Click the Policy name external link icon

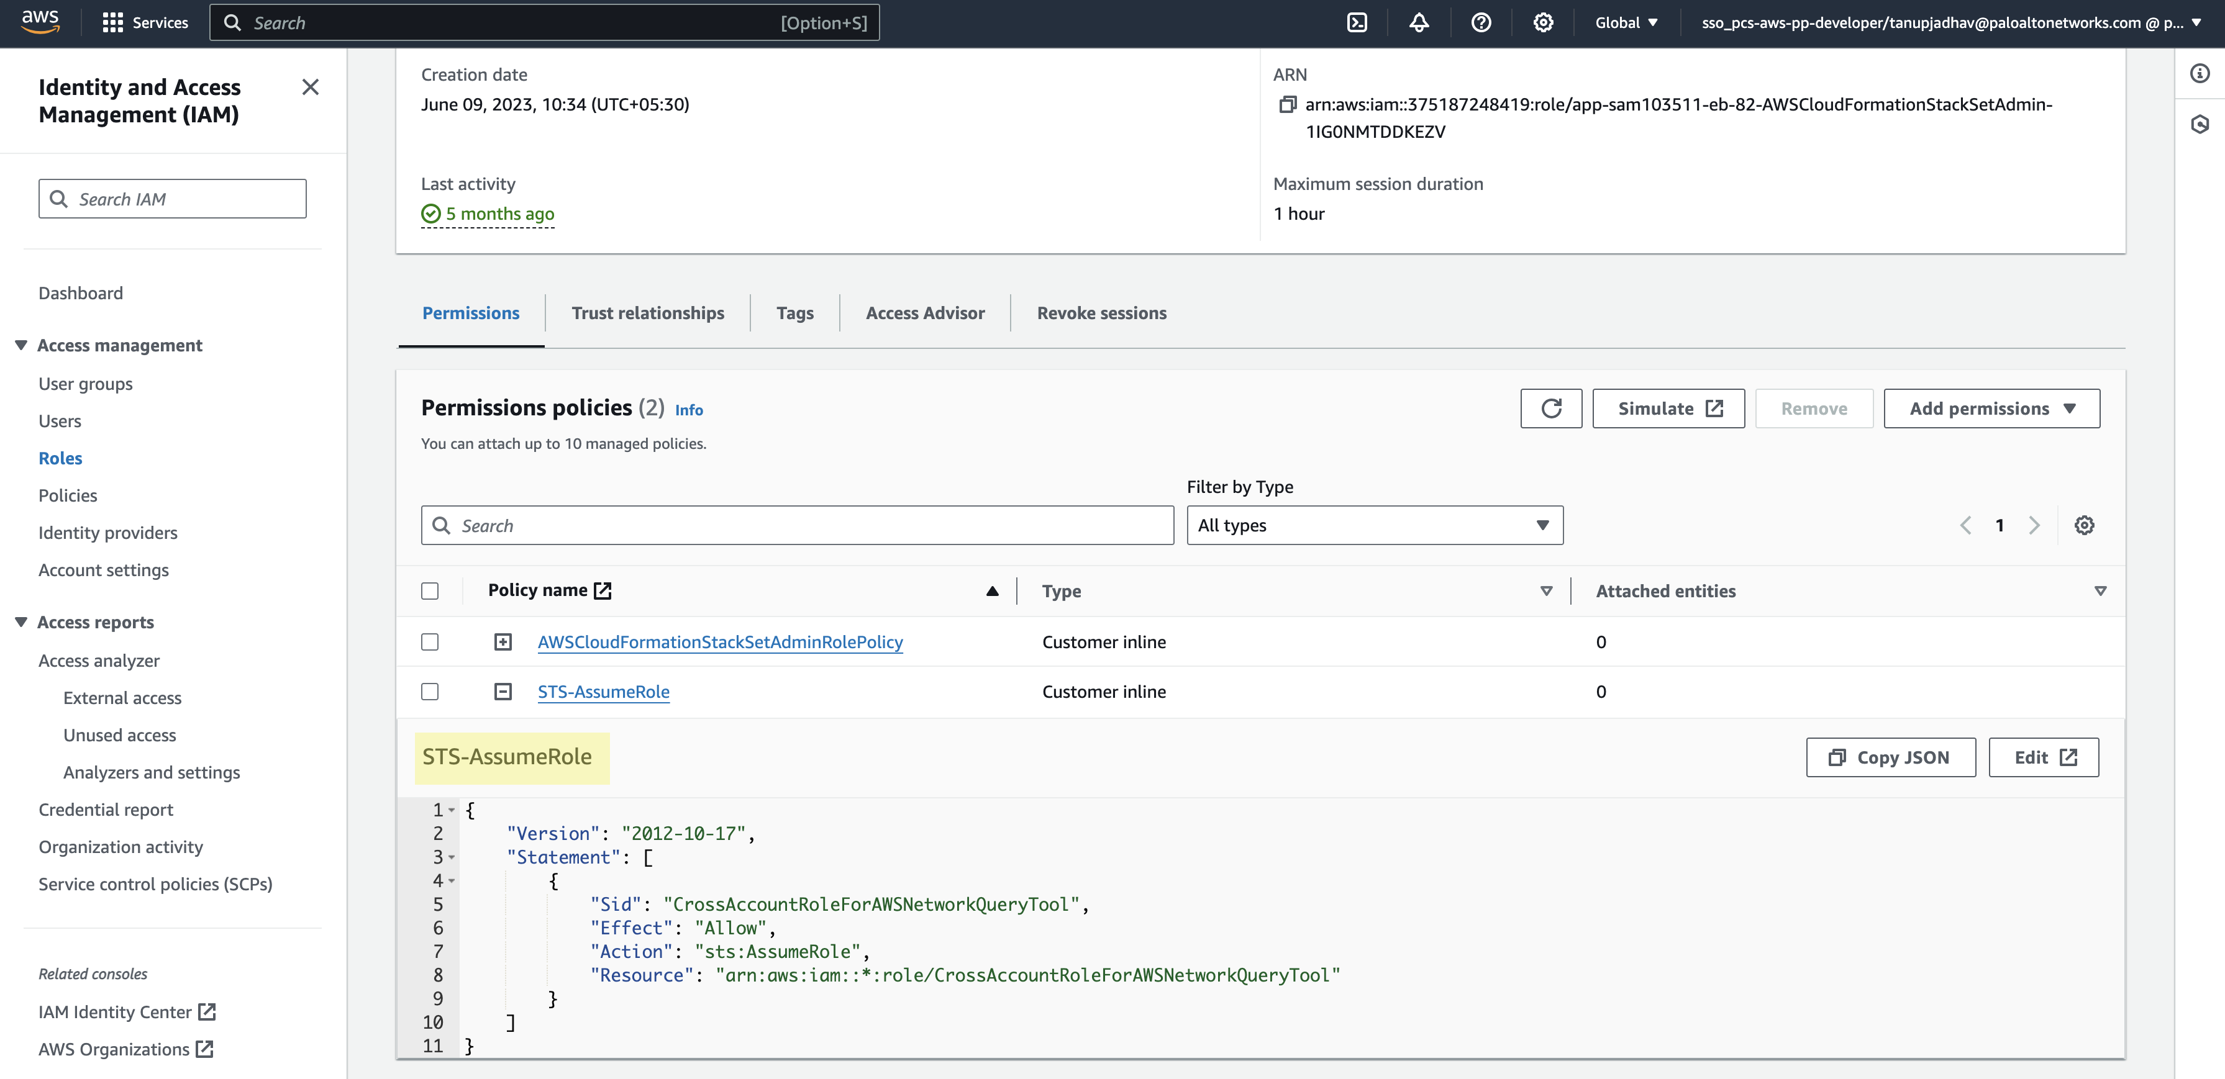point(603,590)
